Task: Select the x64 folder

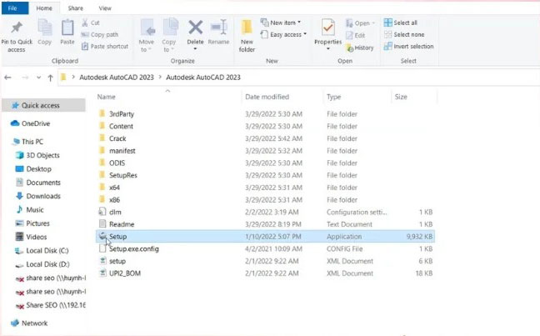Action: 114,188
